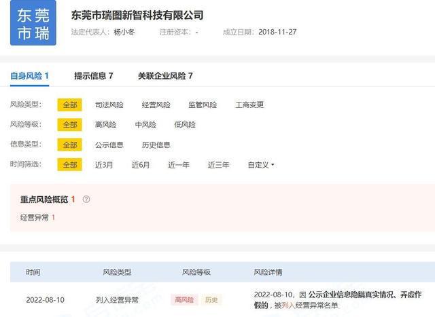435x317 pixels.
Task: Open the 关联企业风险 7 tab
Action: 165,75
